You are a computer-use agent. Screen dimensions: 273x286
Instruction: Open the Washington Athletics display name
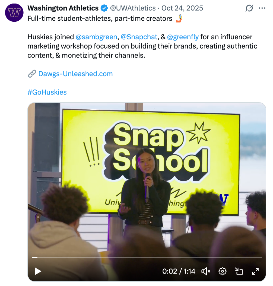pyautogui.click(x=63, y=8)
